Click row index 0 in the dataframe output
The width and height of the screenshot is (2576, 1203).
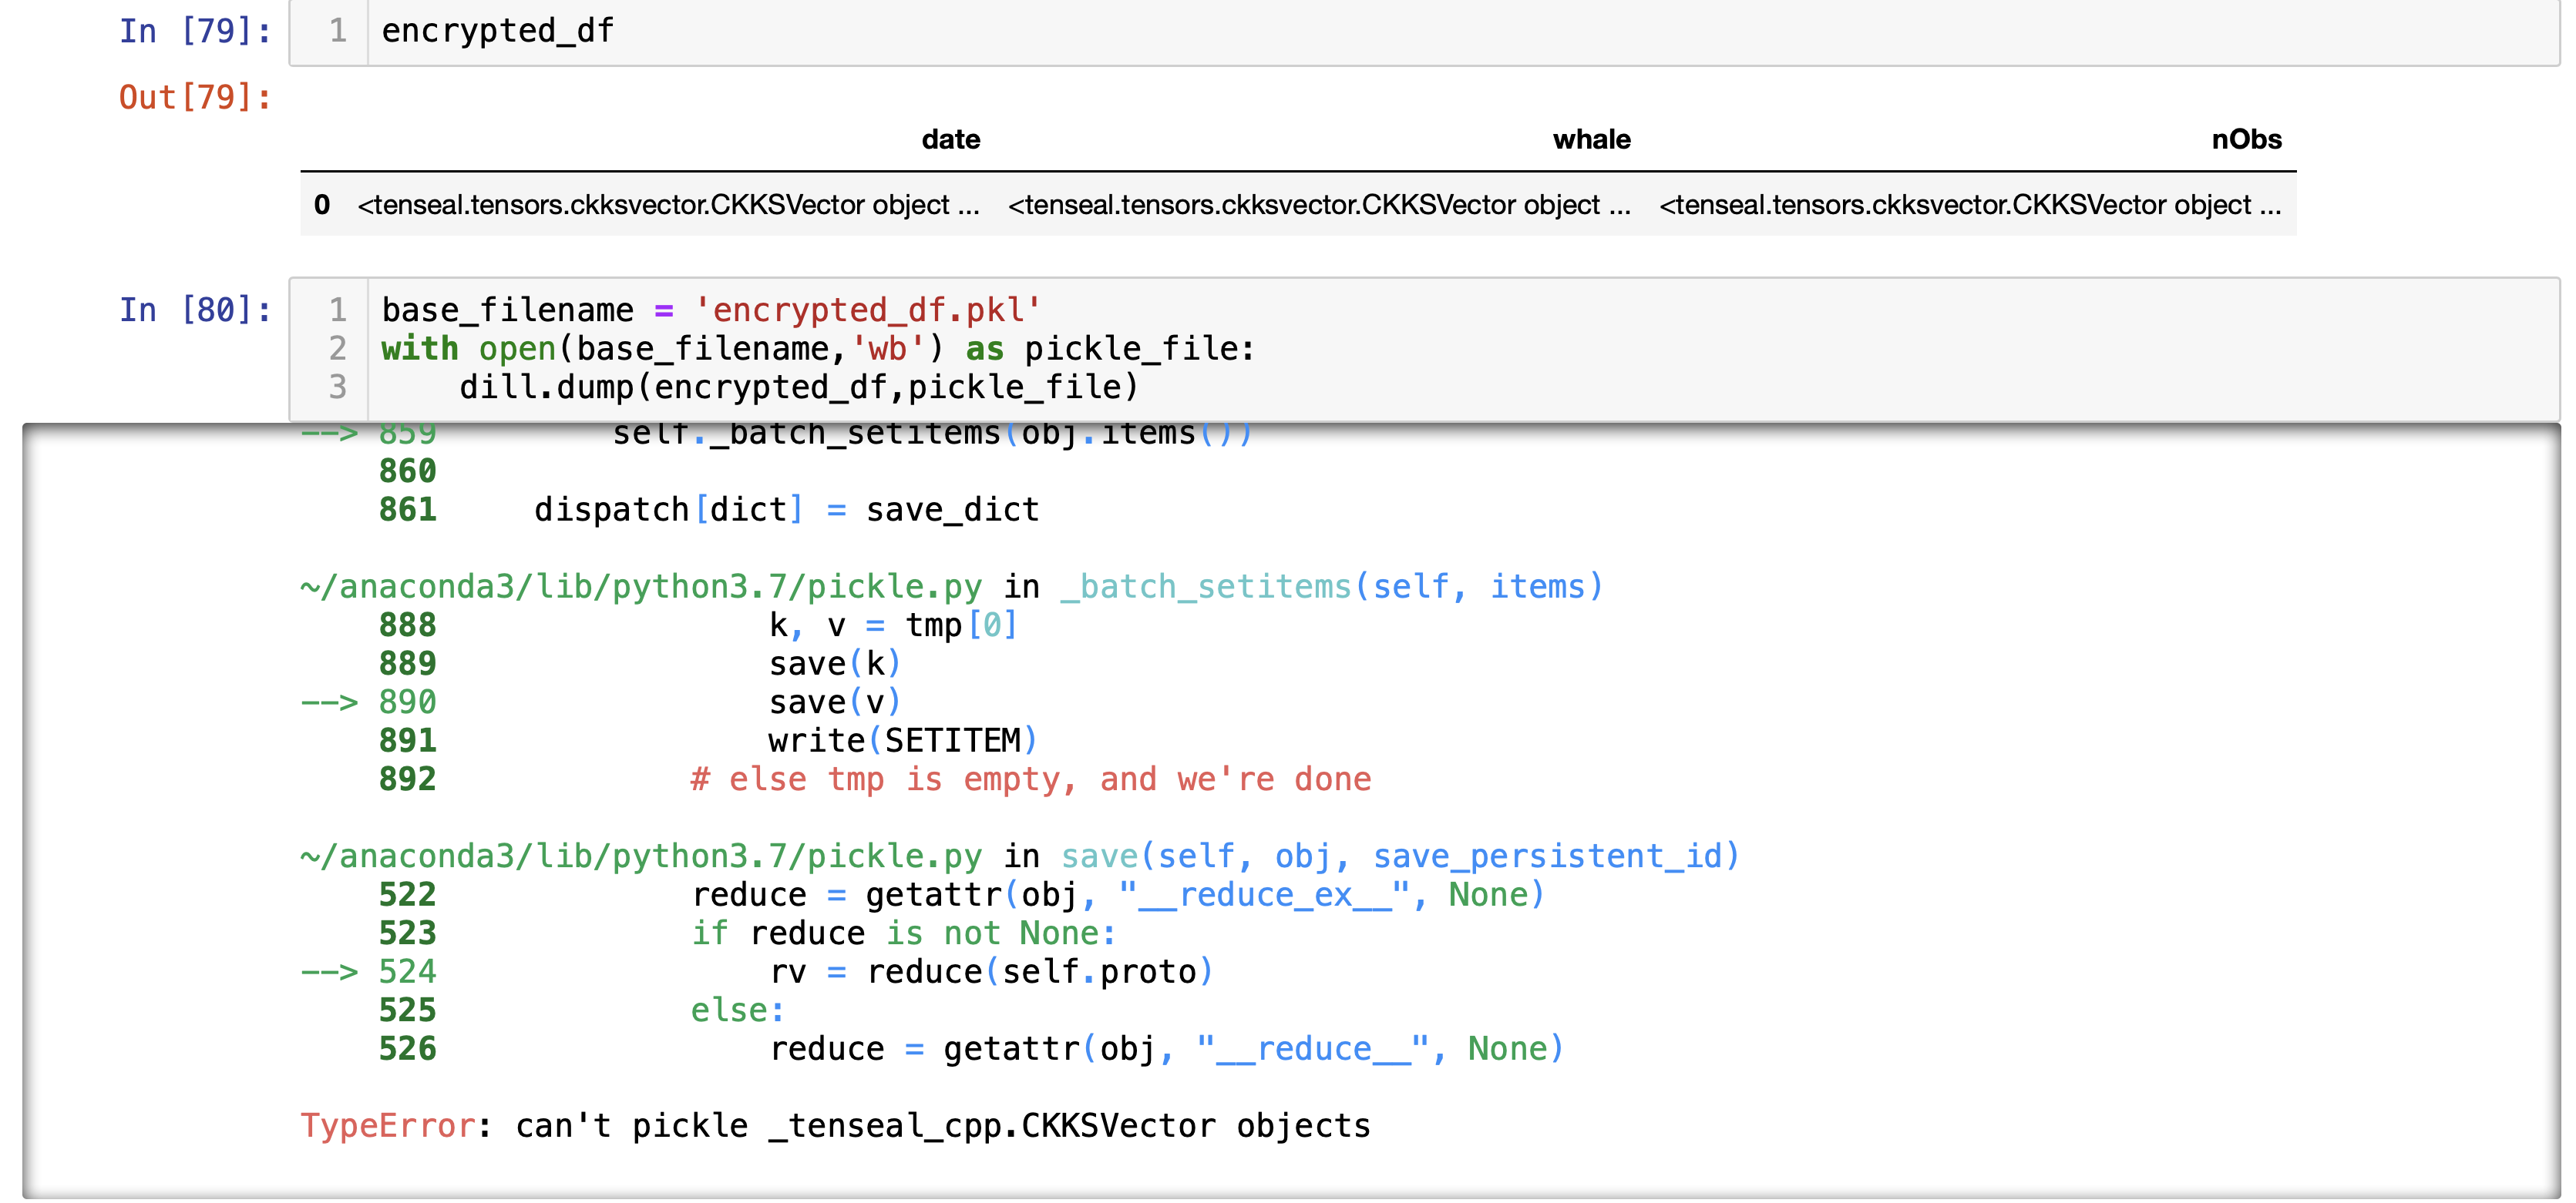pos(322,205)
